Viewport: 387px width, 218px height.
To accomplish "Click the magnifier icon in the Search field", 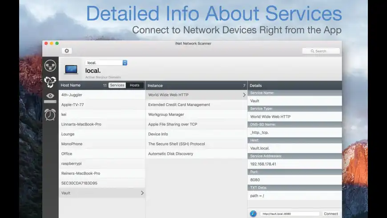I will [x=312, y=51].
